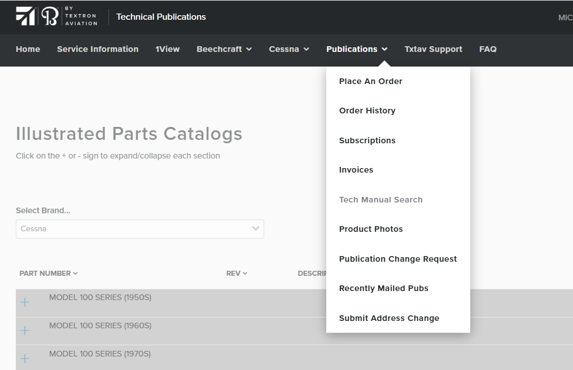
Task: Open the FAQ navigation item
Action: (488, 49)
